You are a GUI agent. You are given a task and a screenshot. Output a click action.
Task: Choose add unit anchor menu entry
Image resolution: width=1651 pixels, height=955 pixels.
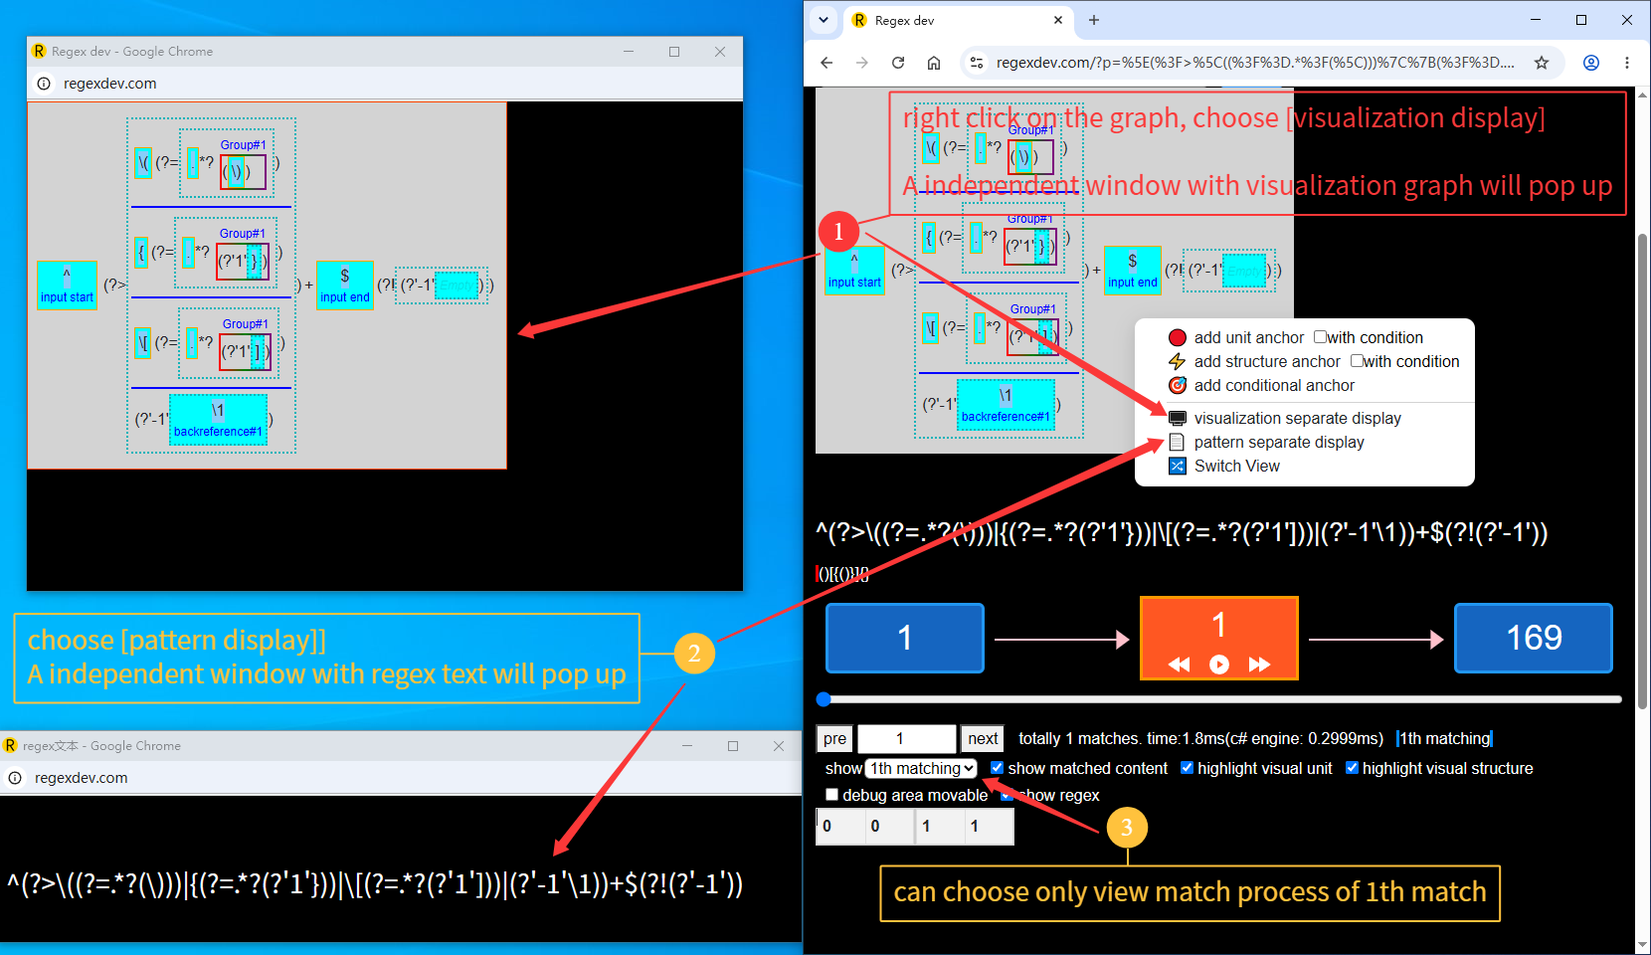[1248, 338]
